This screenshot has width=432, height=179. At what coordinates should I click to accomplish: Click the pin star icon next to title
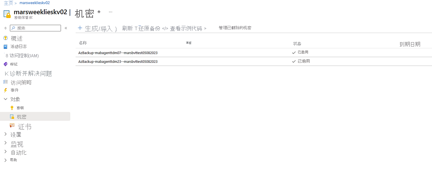pos(99,12)
